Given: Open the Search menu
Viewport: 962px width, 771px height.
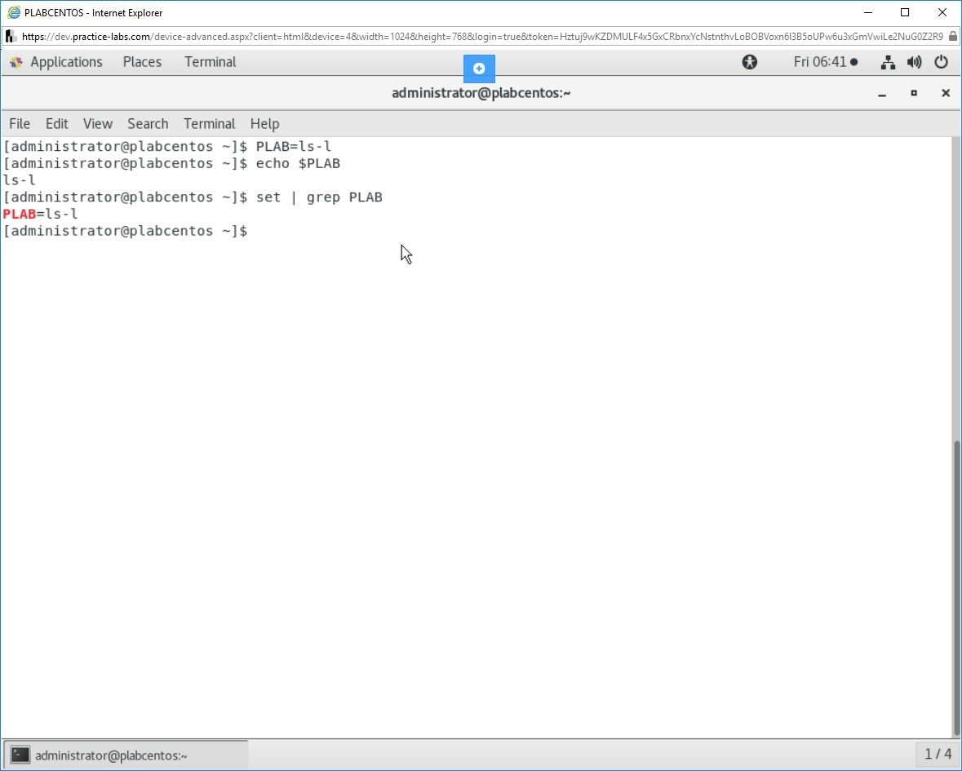Looking at the screenshot, I should (x=148, y=124).
